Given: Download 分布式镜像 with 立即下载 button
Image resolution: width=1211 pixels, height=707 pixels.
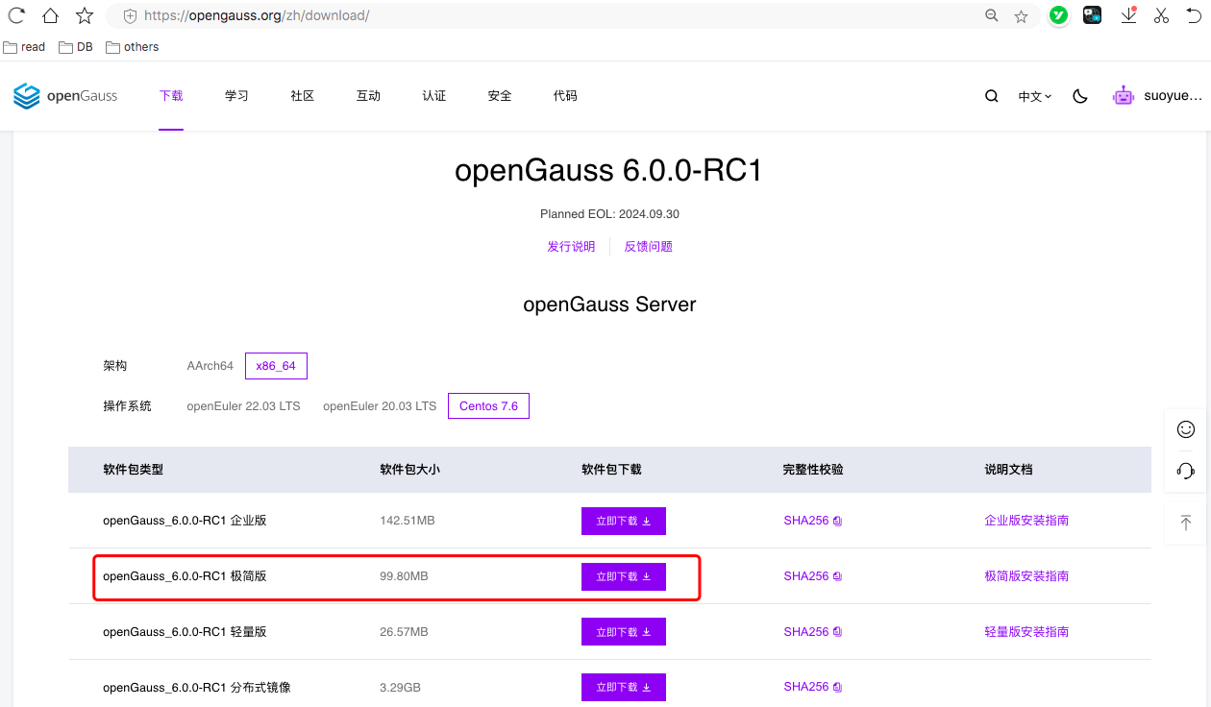Looking at the screenshot, I should (x=624, y=687).
